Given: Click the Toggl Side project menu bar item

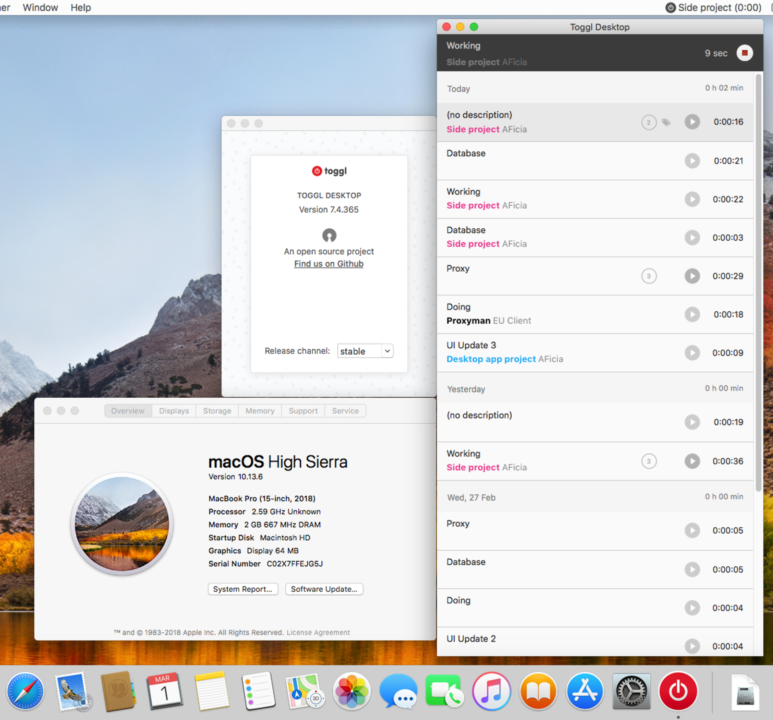Looking at the screenshot, I should coord(713,8).
